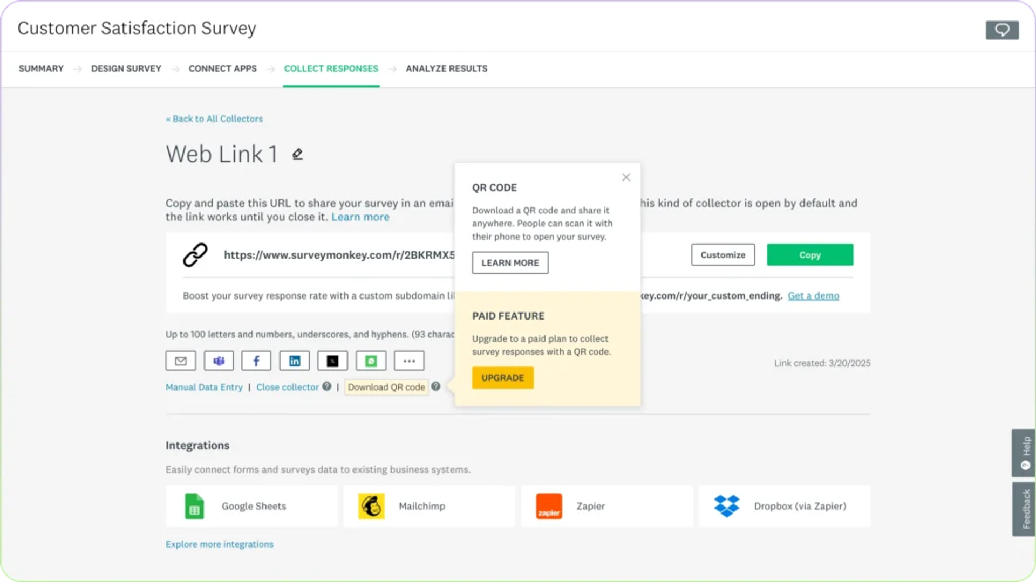Click the LEARN MORE button in the QR Code popup

coord(510,263)
